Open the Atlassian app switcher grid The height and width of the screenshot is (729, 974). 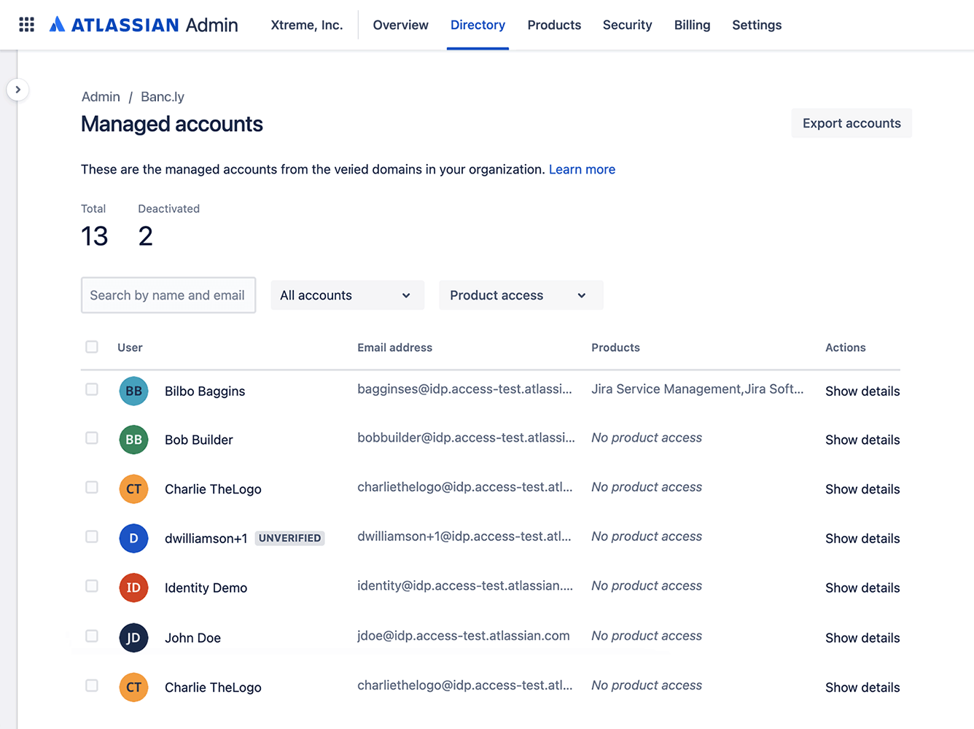(26, 24)
